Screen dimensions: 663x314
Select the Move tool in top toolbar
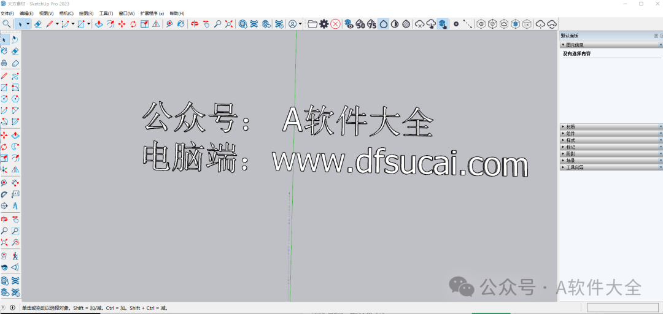[x=122, y=24]
